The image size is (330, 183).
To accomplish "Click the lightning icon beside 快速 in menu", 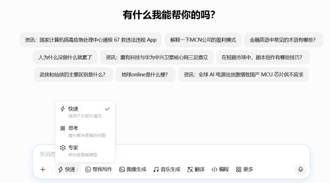I will coord(63,109).
